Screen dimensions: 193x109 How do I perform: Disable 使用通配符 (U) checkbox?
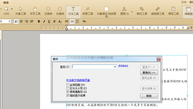click(68, 92)
